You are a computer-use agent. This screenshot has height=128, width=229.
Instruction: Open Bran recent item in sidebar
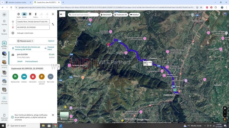(x=4, y=55)
